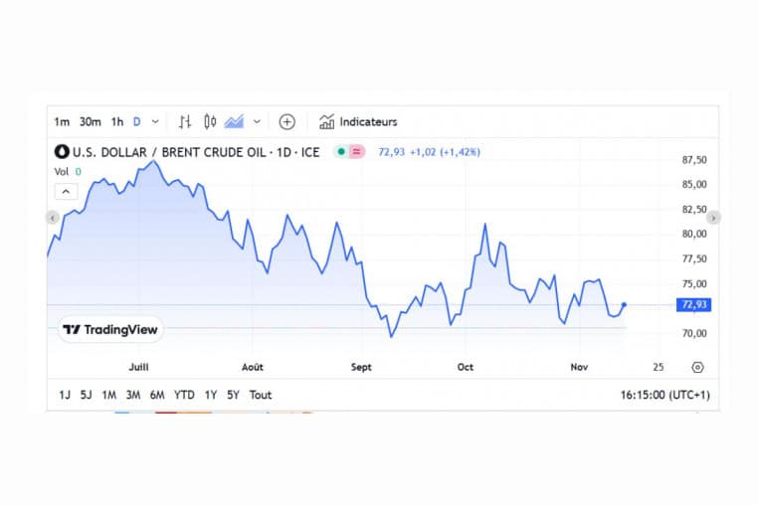Toggle the green market status indicator

pyautogui.click(x=341, y=152)
